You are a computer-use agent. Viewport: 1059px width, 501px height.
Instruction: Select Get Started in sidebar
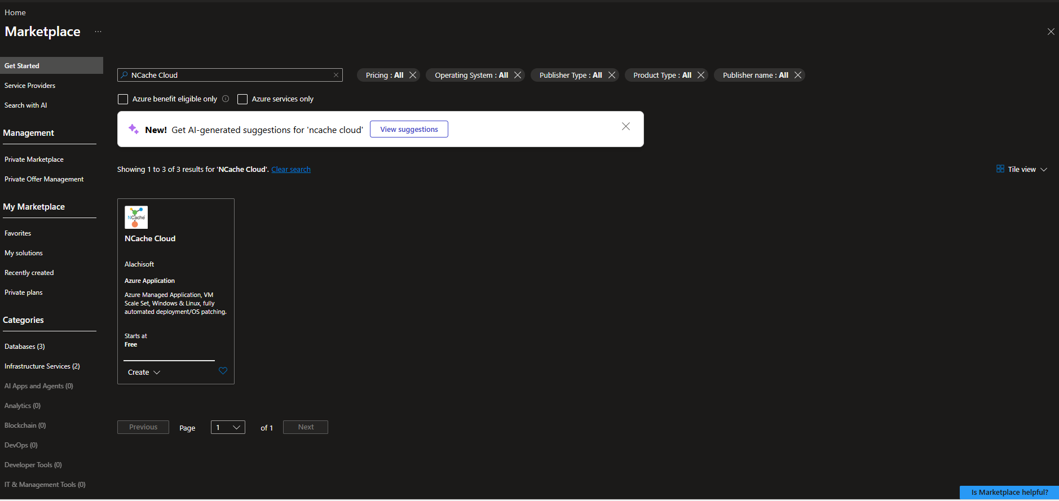coord(51,65)
